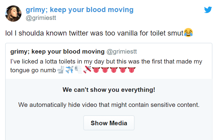This screenshot has width=217, height=140.
Task: Open the @grimiestt handle under the header name
Action: pos(41,18)
